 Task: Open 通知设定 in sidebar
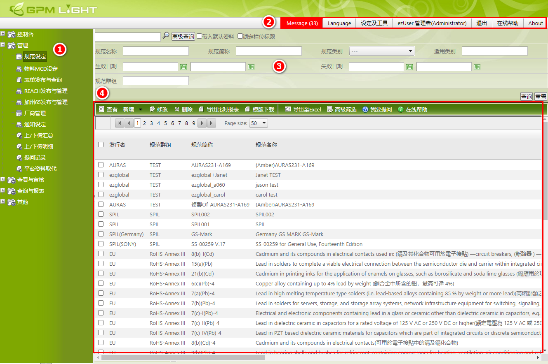point(35,124)
